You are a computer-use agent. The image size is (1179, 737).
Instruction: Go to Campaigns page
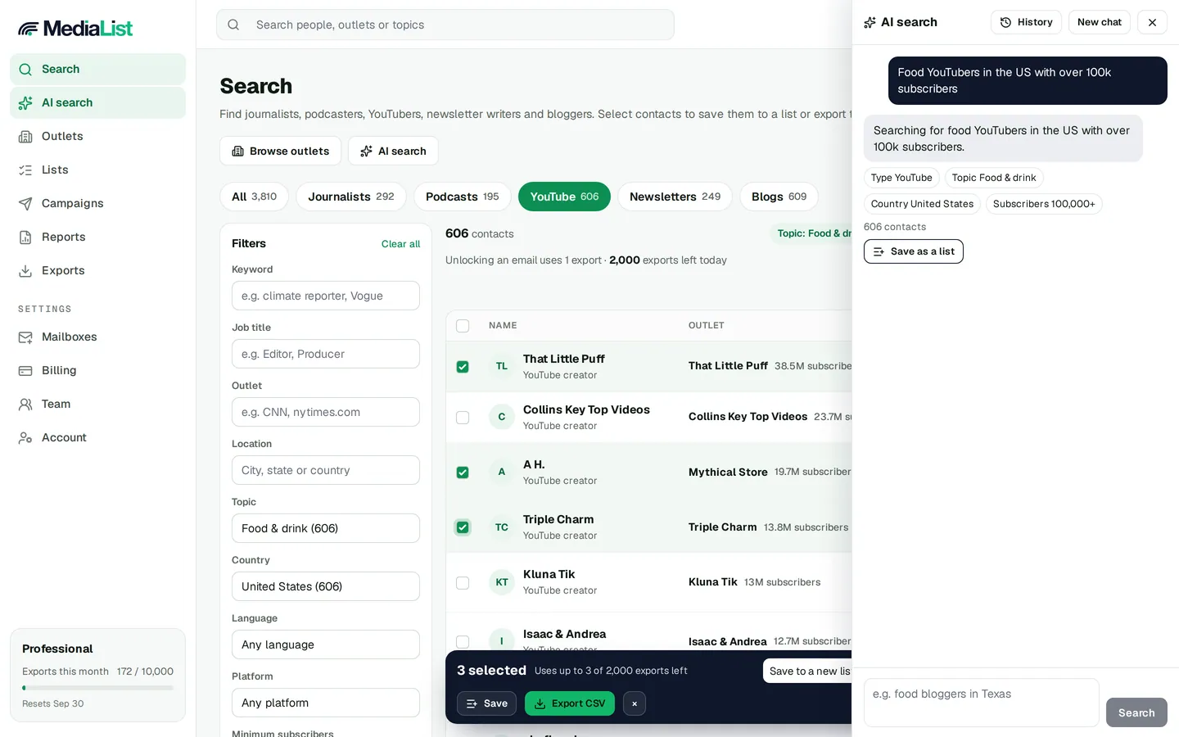[97, 203]
